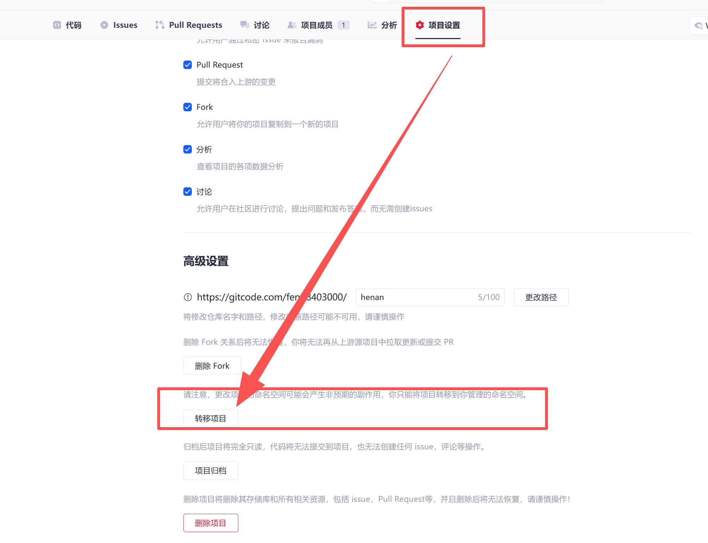
Task: Click the info icon before gitcode URL
Action: (188, 297)
